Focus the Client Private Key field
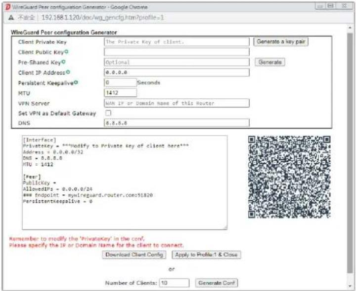The height and width of the screenshot is (291, 356). 177,42
